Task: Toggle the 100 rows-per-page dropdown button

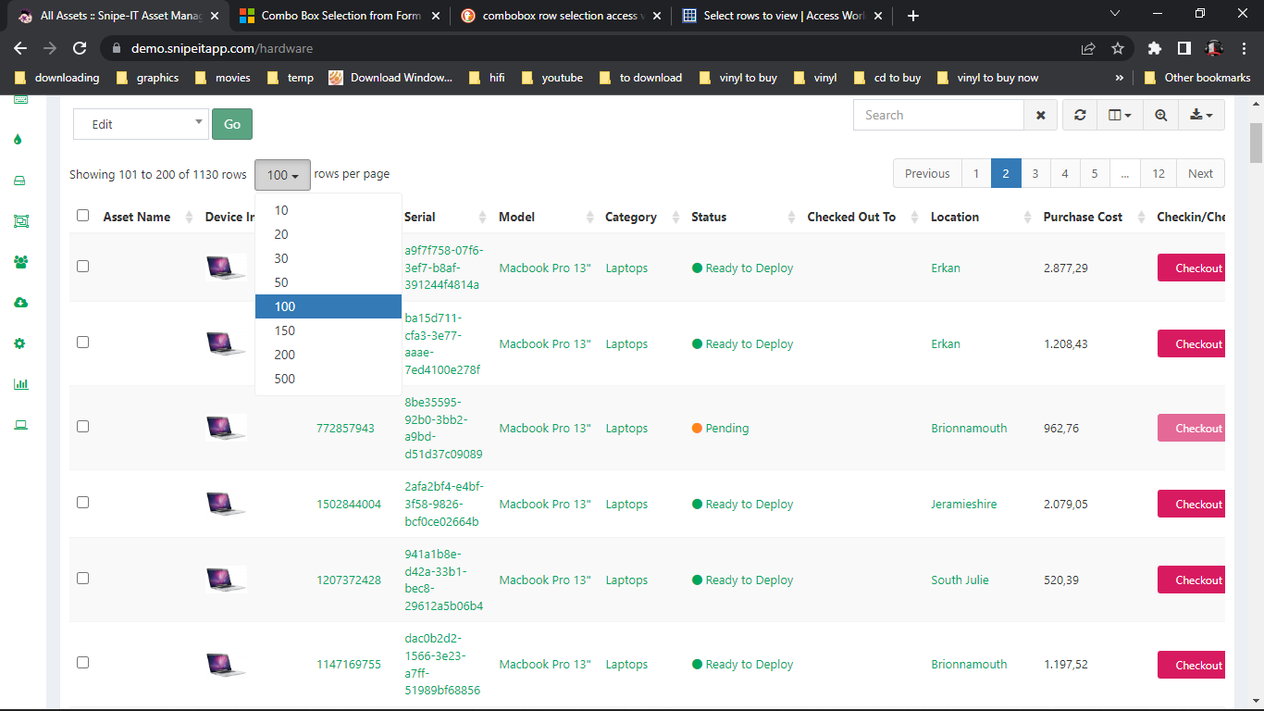Action: tap(282, 175)
